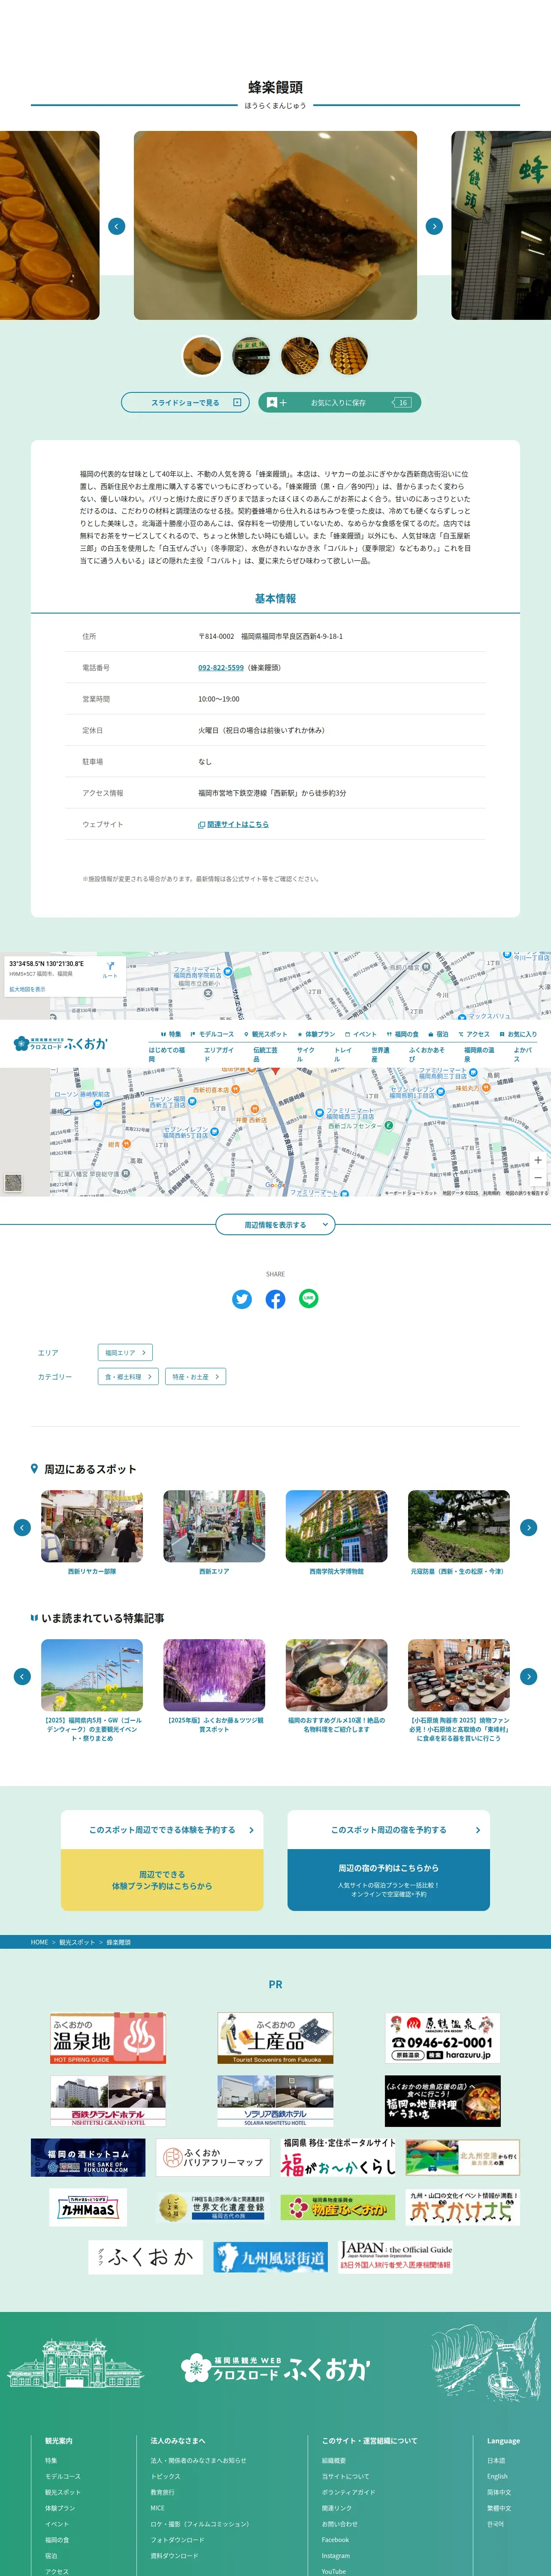Image resolution: width=551 pixels, height=2576 pixels.
Task: Expand the 周辺情報を表示する dropdown
Action: coord(275,1225)
